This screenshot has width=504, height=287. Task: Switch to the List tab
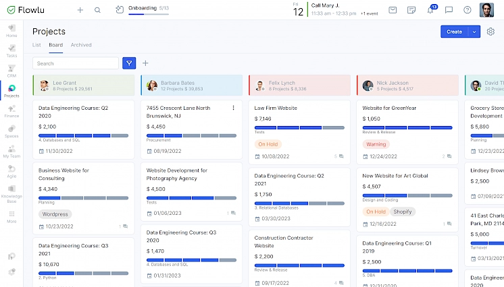tap(36, 45)
